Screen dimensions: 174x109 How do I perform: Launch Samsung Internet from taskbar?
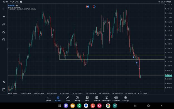pyautogui.click(x=66, y=106)
